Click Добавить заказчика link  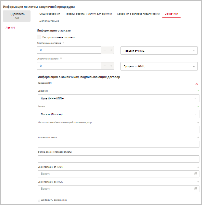[52, 200]
